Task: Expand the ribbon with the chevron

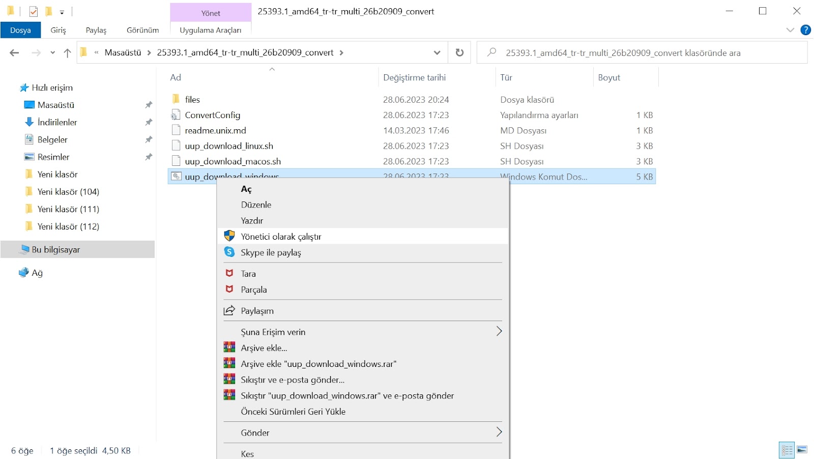Action: [x=790, y=30]
